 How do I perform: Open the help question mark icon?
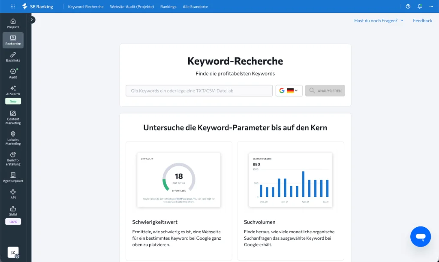click(x=408, y=6)
